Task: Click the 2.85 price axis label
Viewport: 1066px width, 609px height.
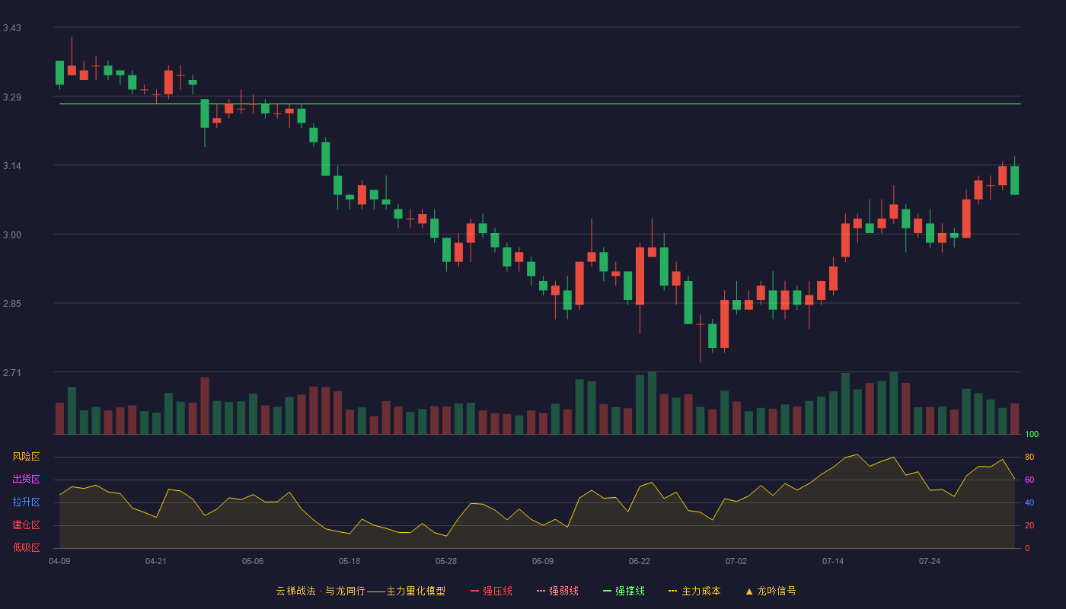Action: [12, 304]
